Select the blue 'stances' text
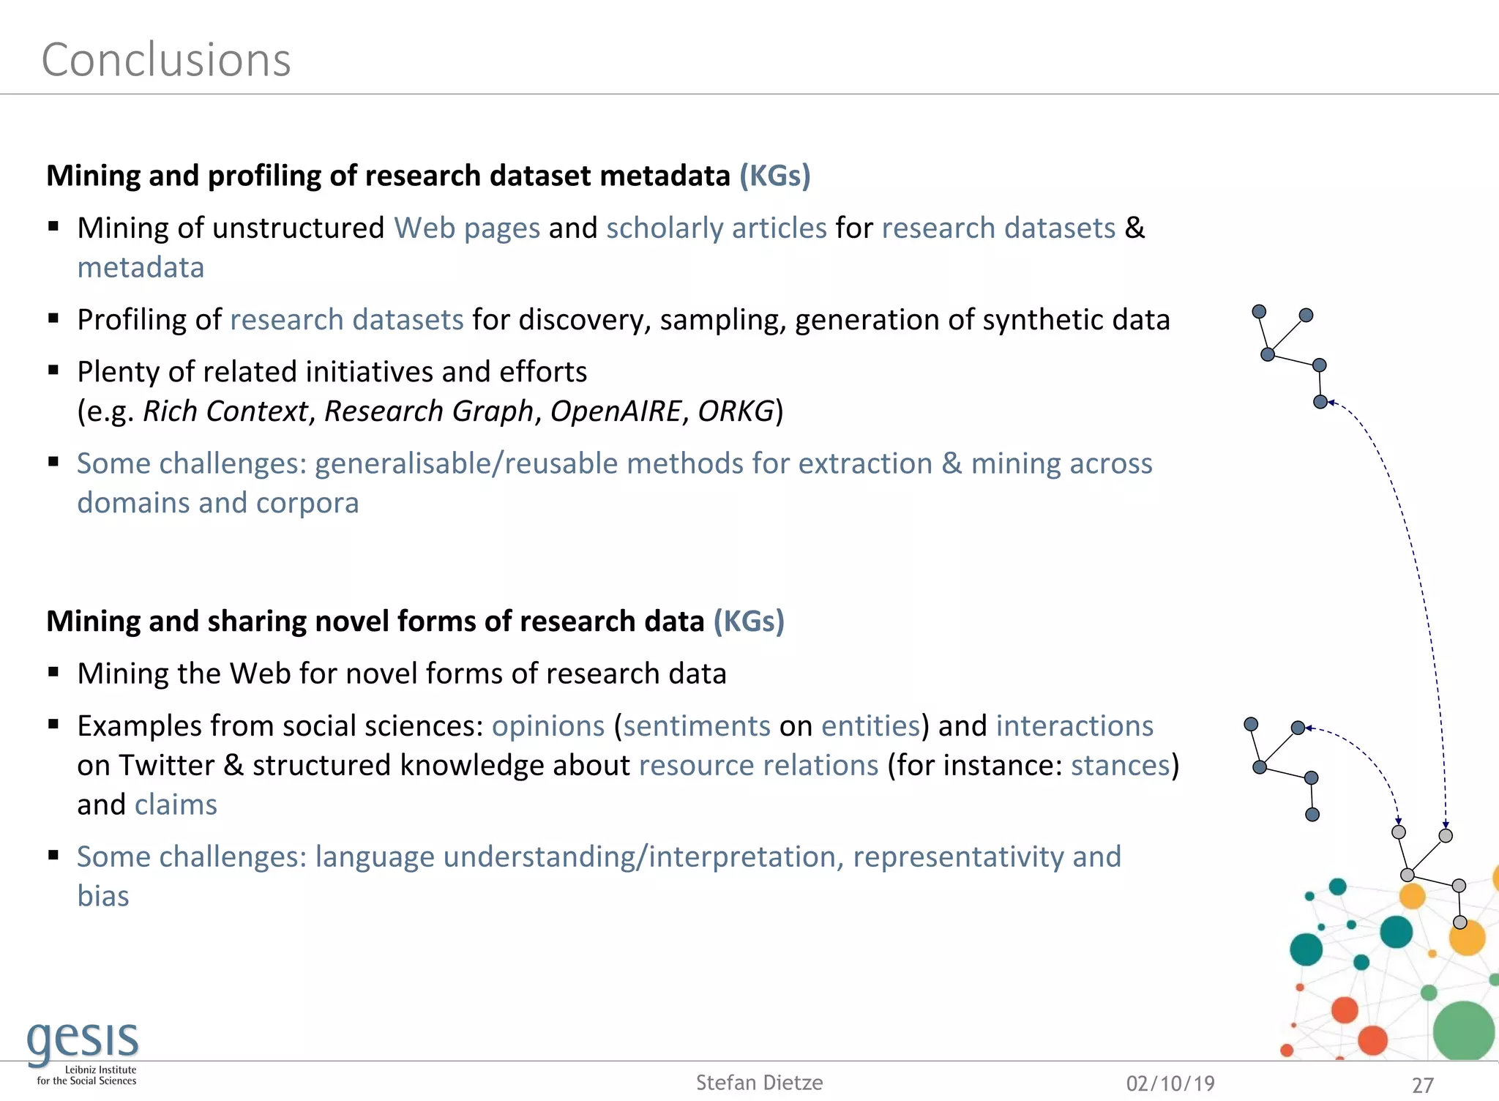The image size is (1499, 1101). [x=1121, y=765]
